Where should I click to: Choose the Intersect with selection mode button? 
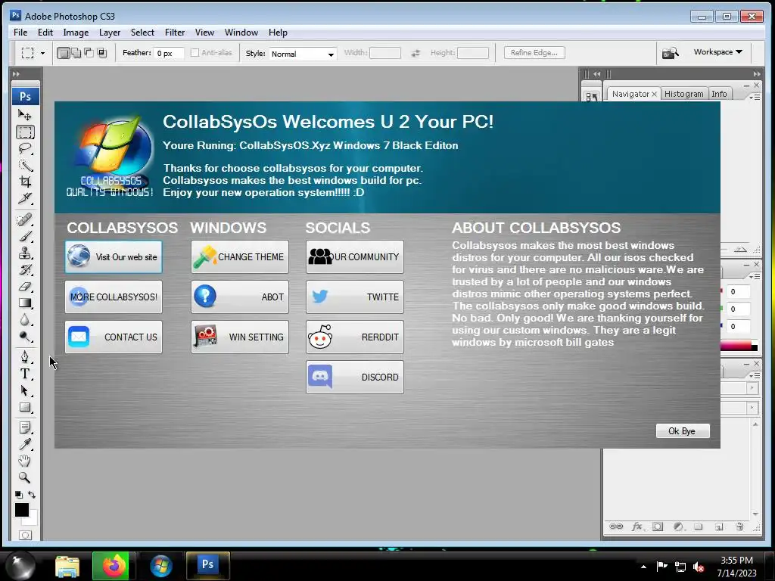[x=102, y=52]
